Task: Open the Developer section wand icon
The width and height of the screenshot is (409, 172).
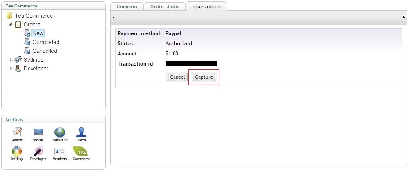Action: pos(38,151)
